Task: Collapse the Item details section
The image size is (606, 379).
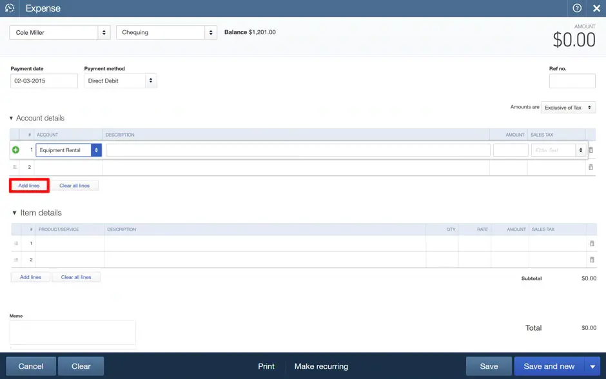Action: click(x=14, y=213)
